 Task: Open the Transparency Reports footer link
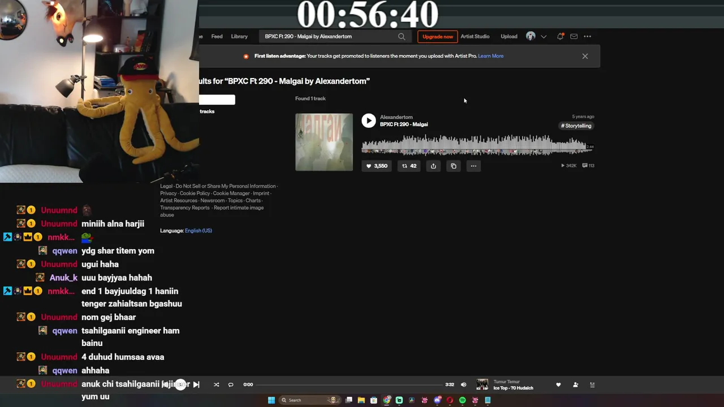pos(185,207)
